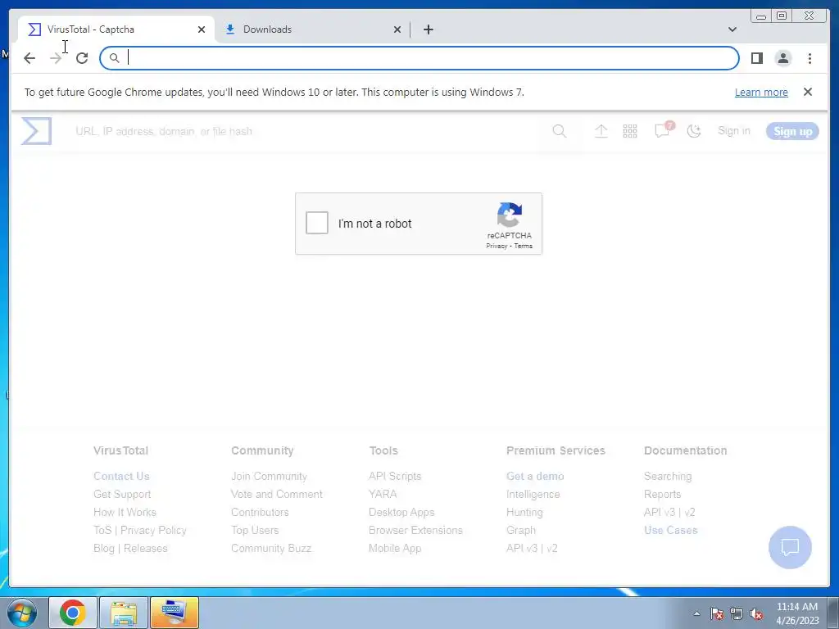Open Chrome three-dot menu
Image resolution: width=839 pixels, height=629 pixels.
point(810,58)
